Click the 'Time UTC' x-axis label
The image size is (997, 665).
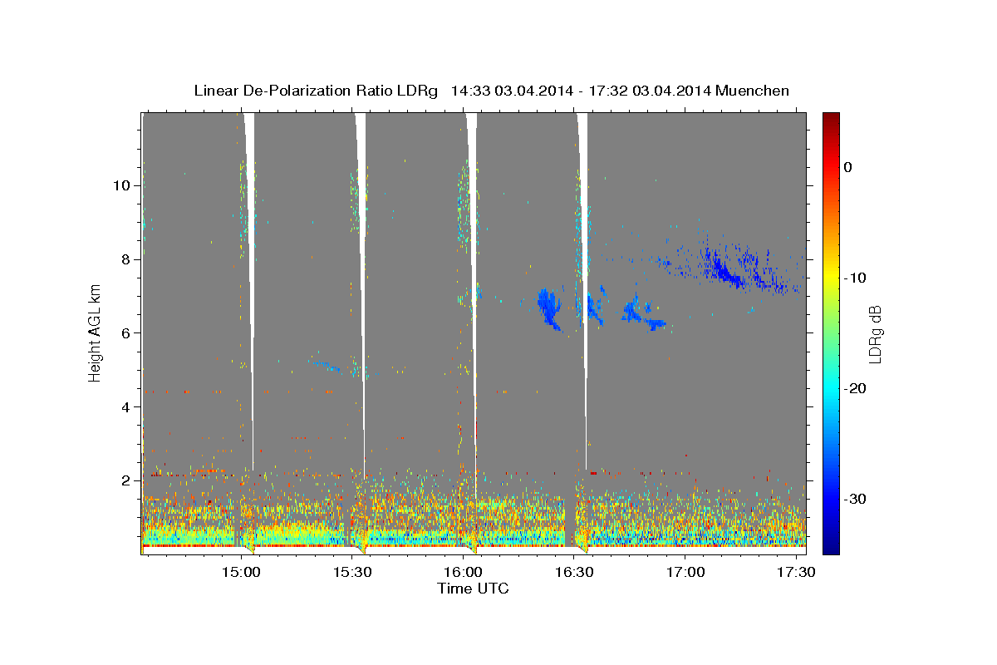coord(473,589)
